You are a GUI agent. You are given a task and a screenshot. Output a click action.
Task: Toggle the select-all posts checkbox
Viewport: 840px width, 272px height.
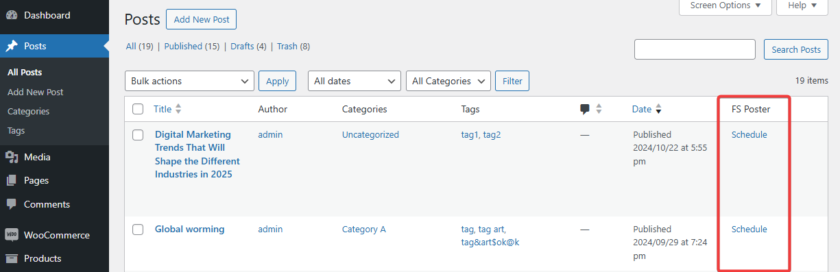point(138,109)
